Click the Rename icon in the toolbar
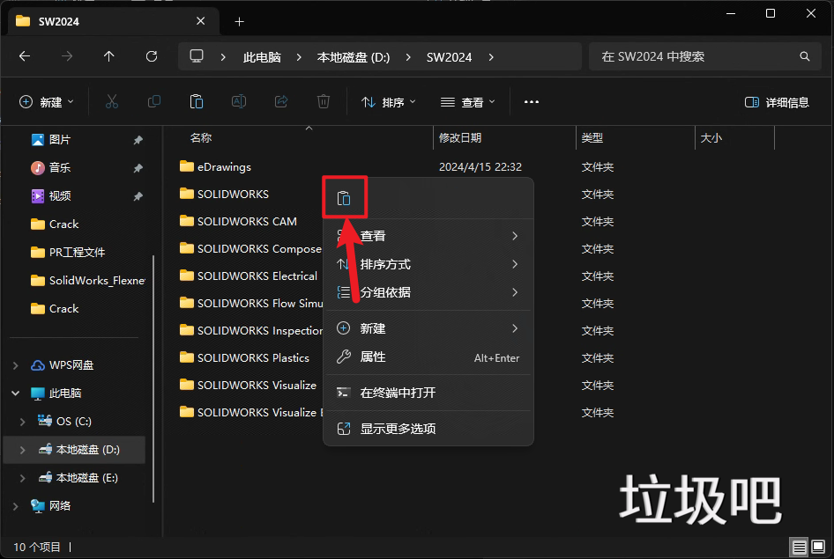834x559 pixels. [238, 101]
